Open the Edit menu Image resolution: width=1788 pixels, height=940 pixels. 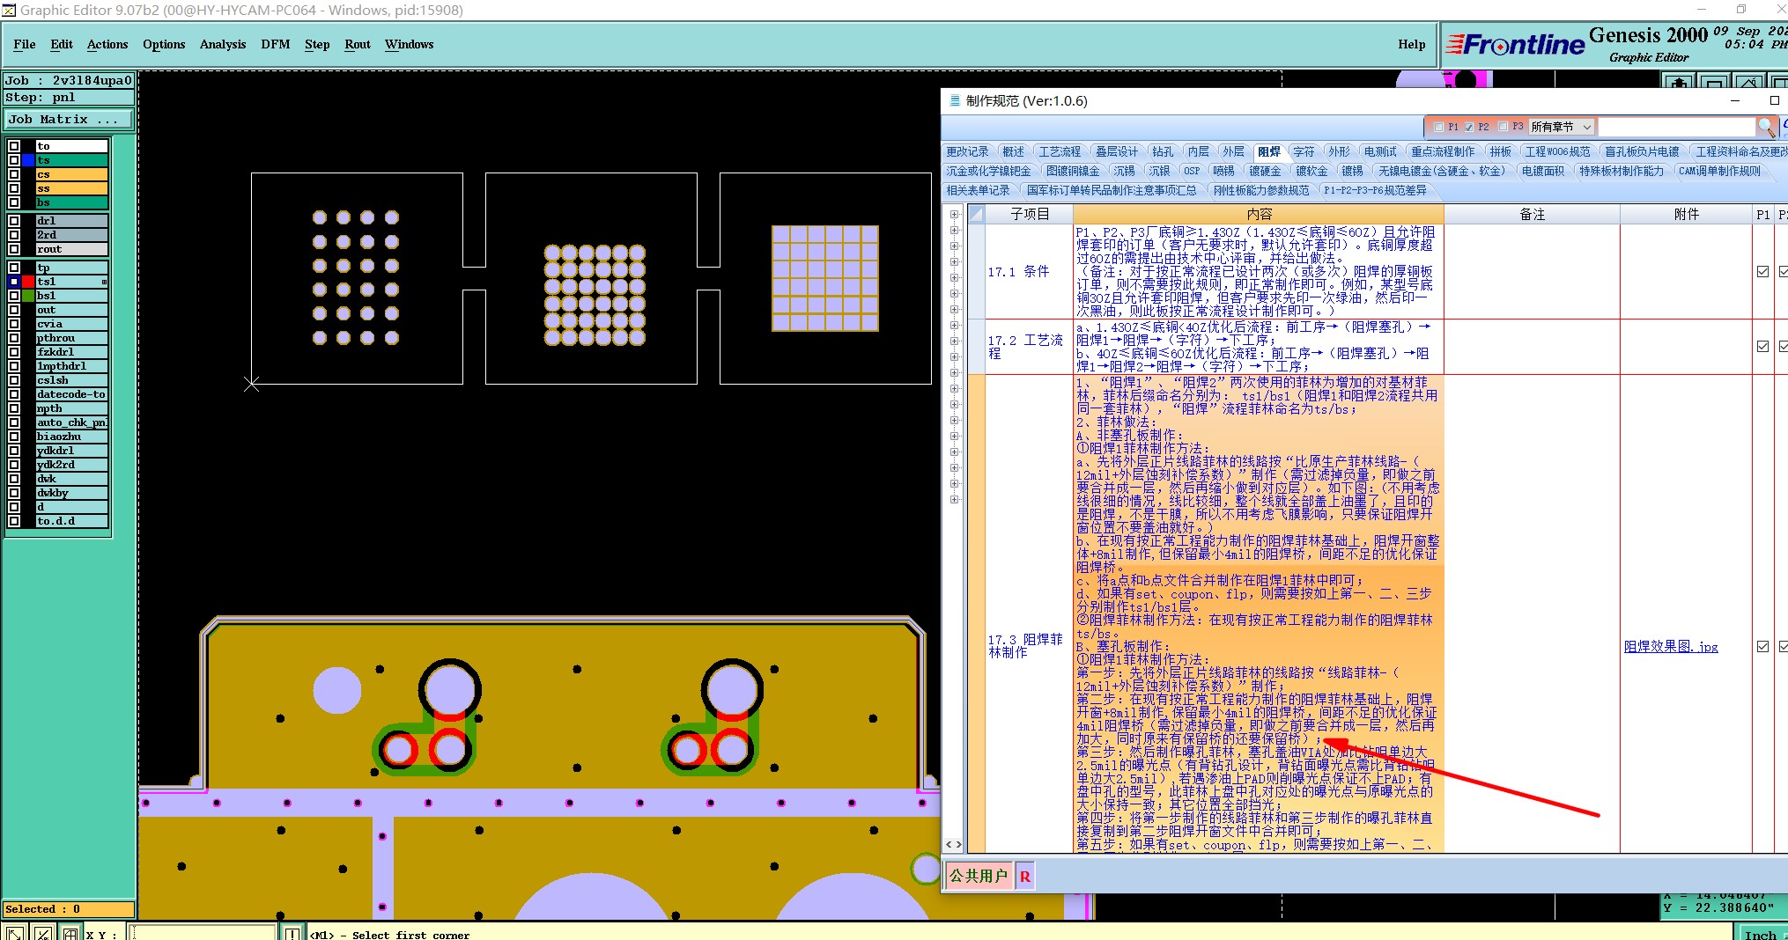click(62, 44)
